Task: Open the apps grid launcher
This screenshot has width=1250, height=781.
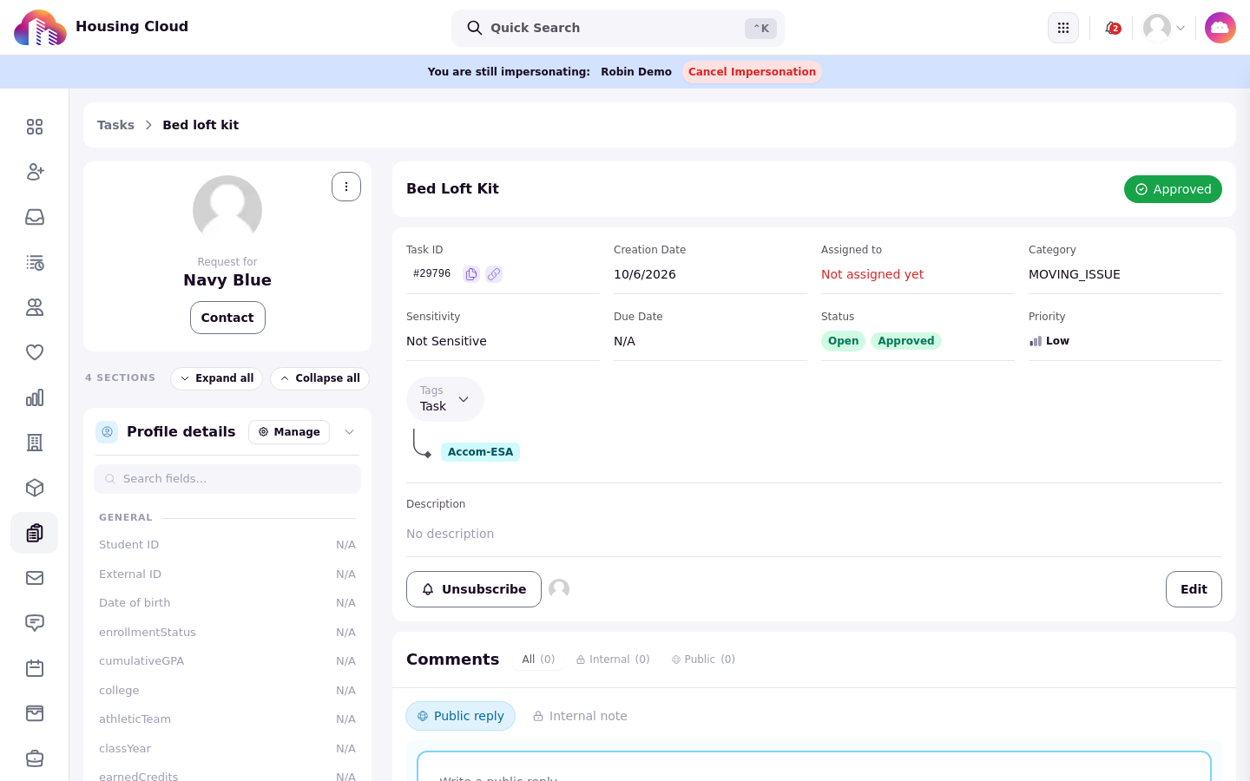Action: 1063,28
